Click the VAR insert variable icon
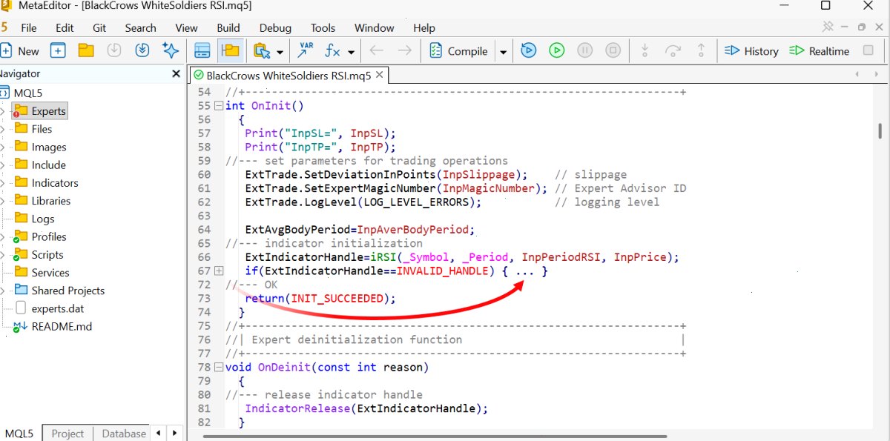The width and height of the screenshot is (890, 441). (305, 51)
